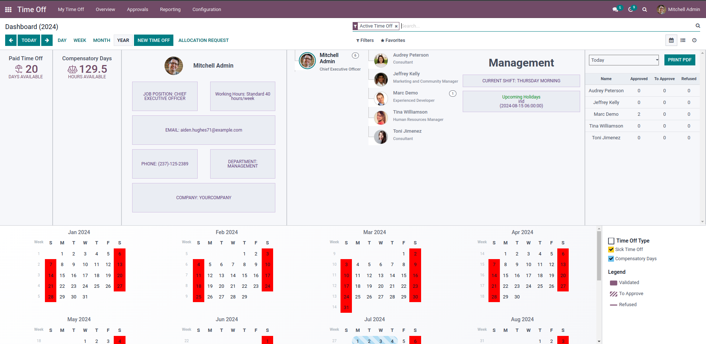Viewport: 706px width, 344px height.
Task: Open the Overview menu
Action: (105, 10)
